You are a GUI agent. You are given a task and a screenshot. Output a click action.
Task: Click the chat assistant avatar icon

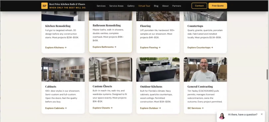(222, 116)
